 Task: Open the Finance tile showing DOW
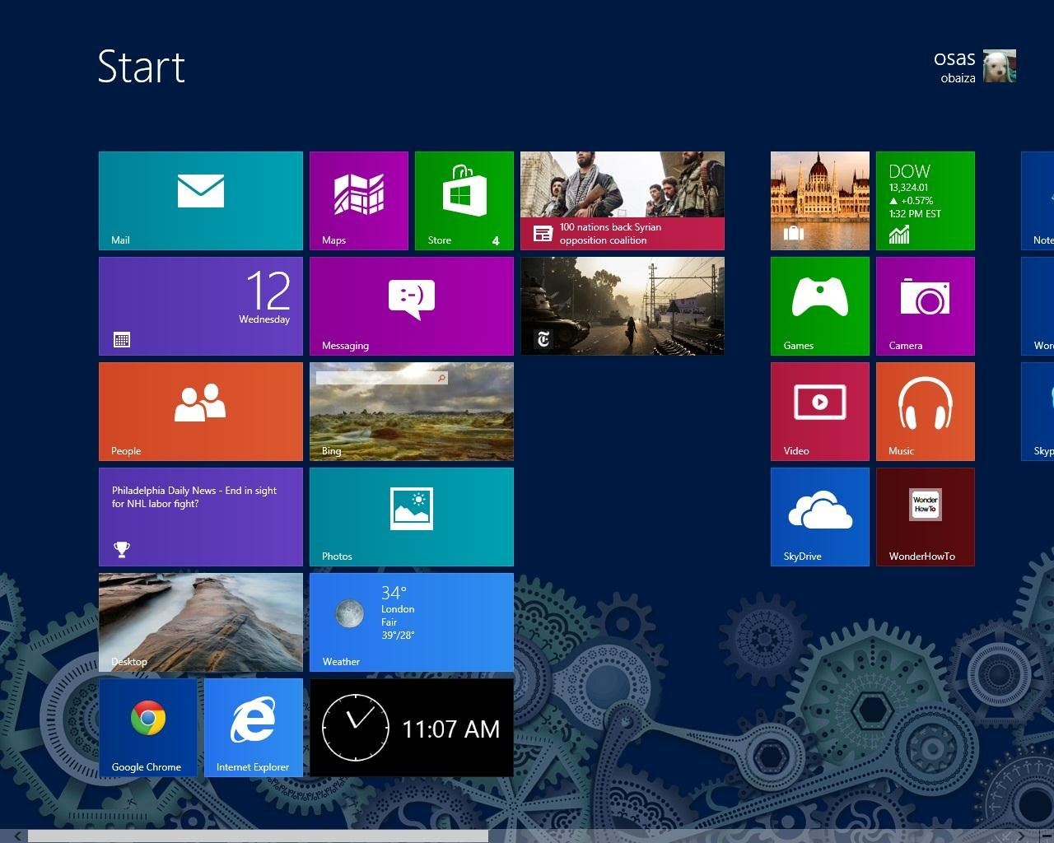pyautogui.click(x=926, y=201)
